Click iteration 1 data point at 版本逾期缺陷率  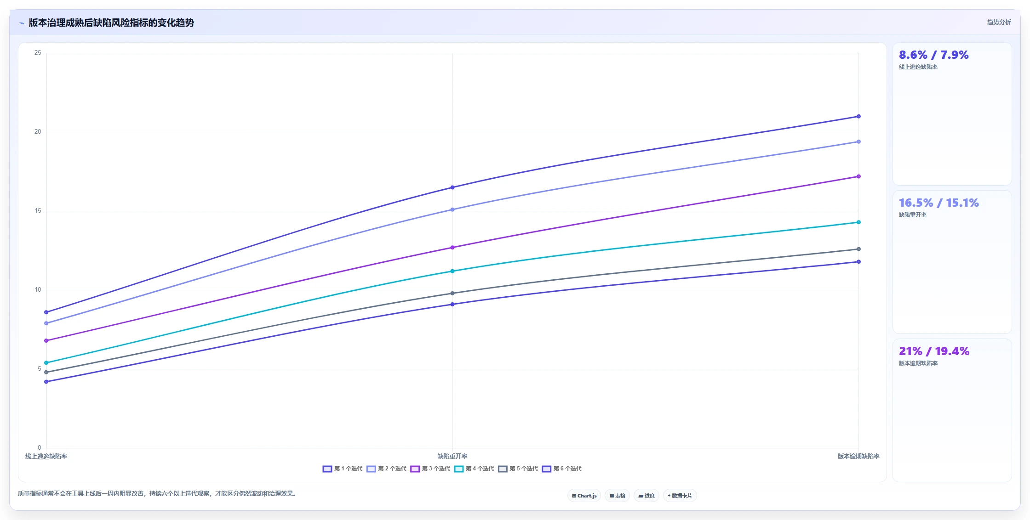point(858,116)
